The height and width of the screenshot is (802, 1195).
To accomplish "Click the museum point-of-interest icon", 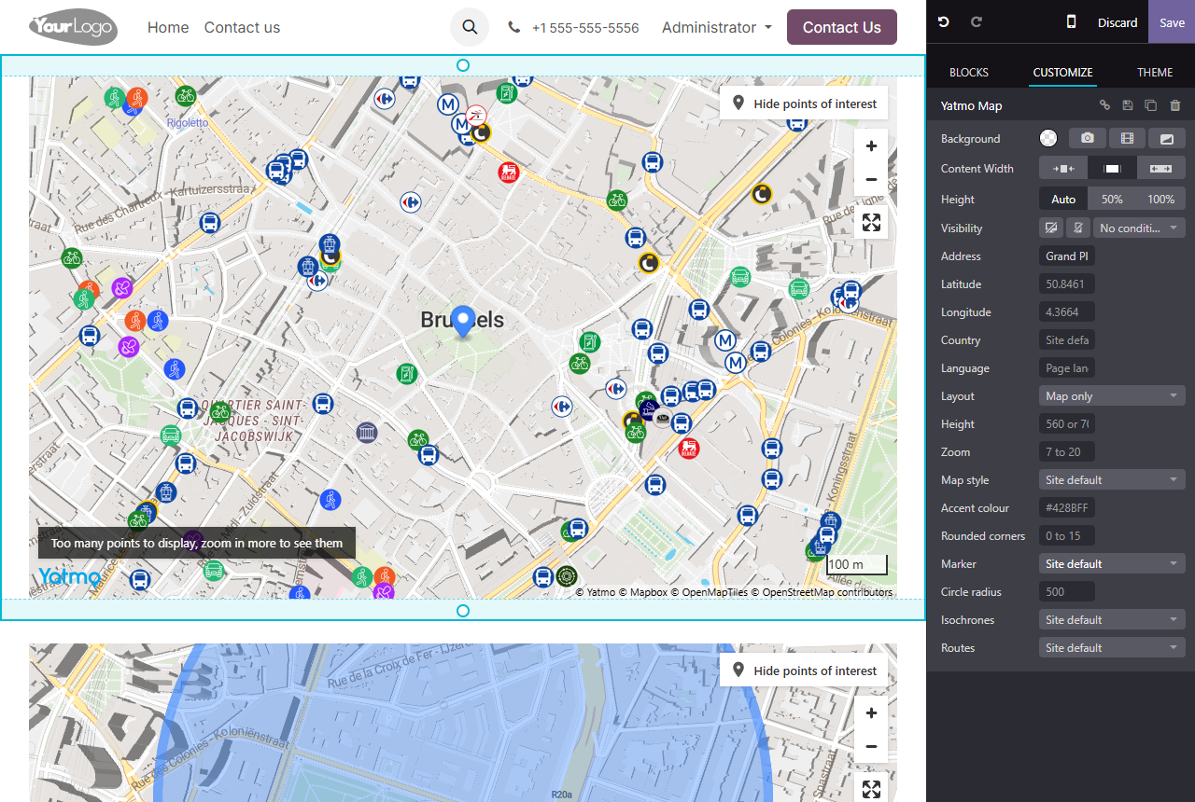I will 367,433.
